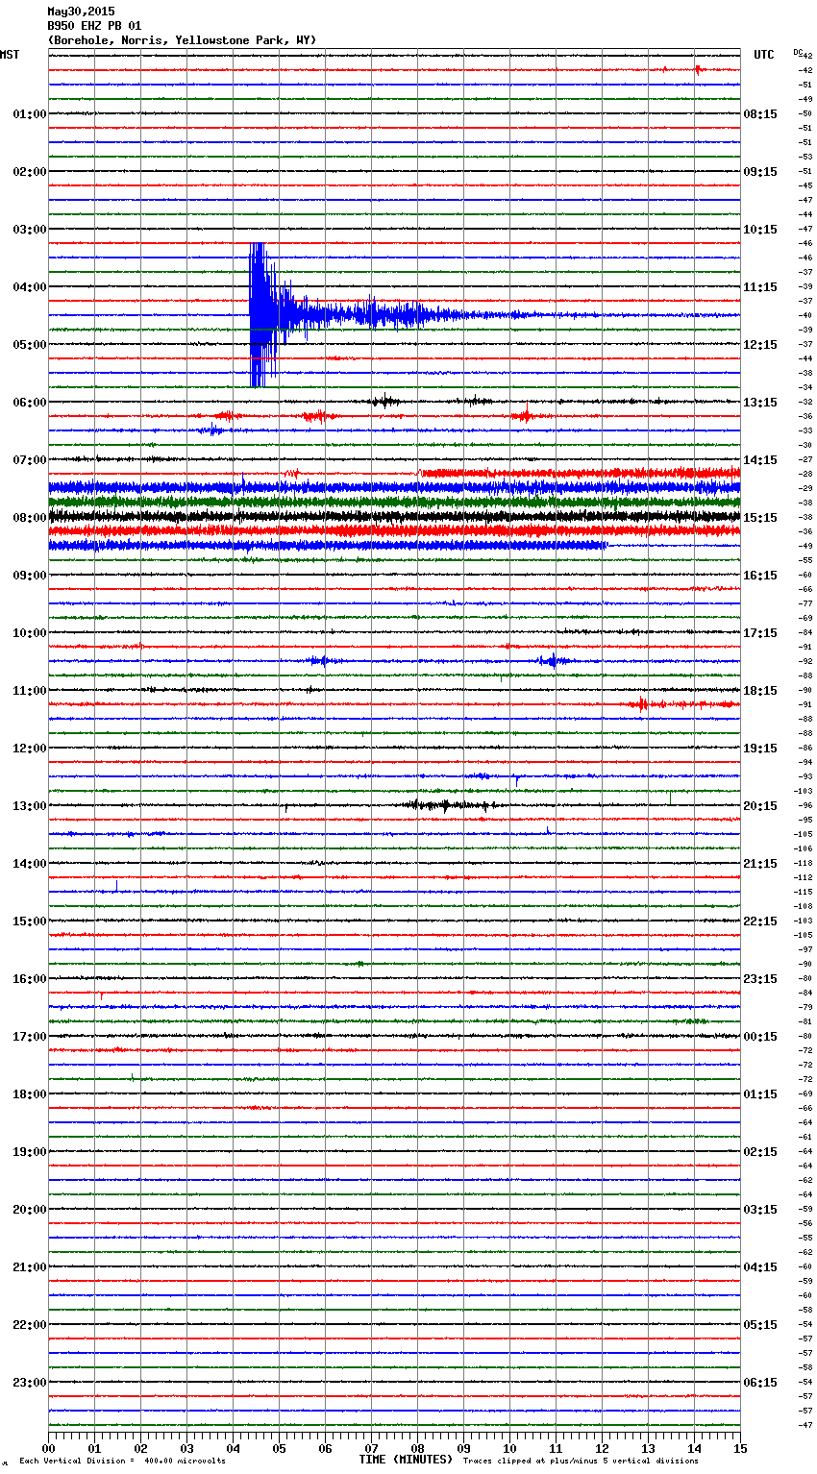Select the "06:00" MST hour label

30,403
